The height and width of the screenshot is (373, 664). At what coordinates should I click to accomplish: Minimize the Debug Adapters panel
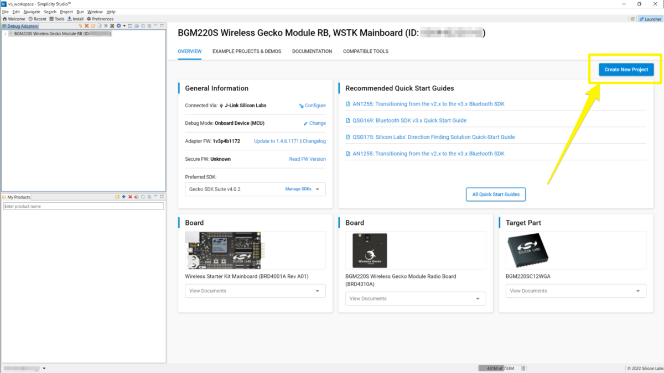click(x=155, y=25)
